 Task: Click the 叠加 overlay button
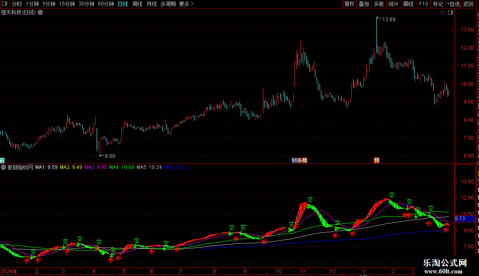click(x=364, y=4)
